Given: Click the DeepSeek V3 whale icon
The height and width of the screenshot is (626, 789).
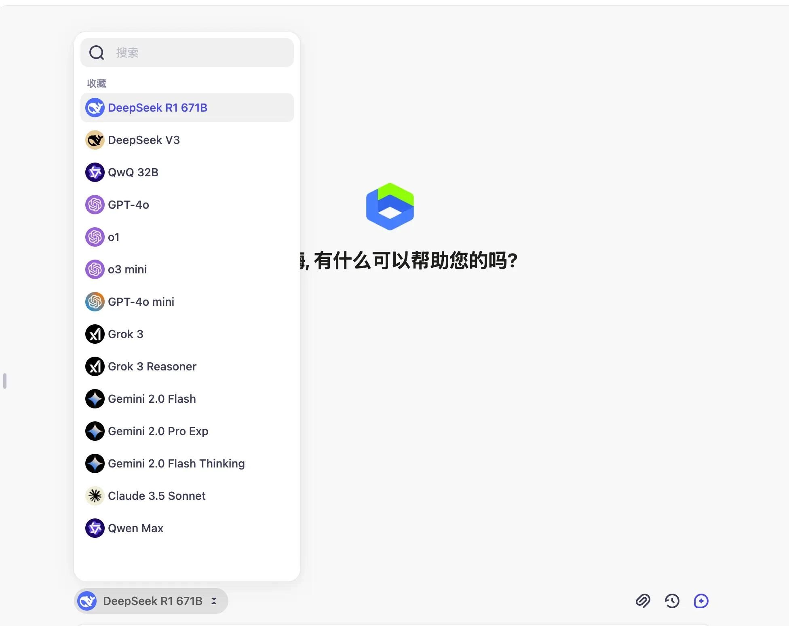Looking at the screenshot, I should click(95, 140).
